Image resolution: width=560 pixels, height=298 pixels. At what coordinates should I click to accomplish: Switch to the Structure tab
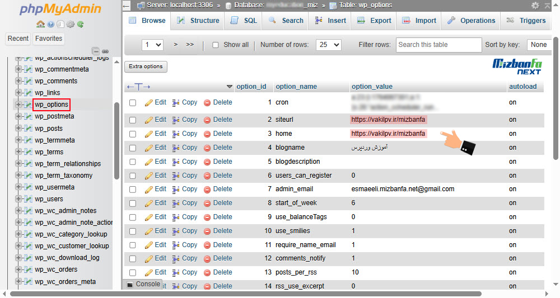[x=198, y=21]
